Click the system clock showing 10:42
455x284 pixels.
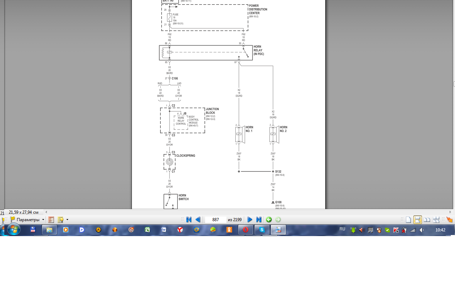[x=440, y=230]
